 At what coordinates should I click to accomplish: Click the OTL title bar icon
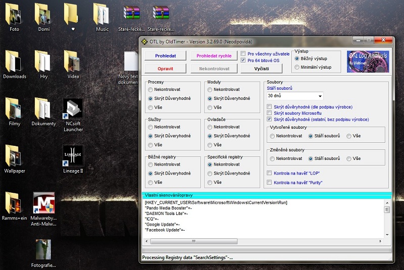pos(144,41)
